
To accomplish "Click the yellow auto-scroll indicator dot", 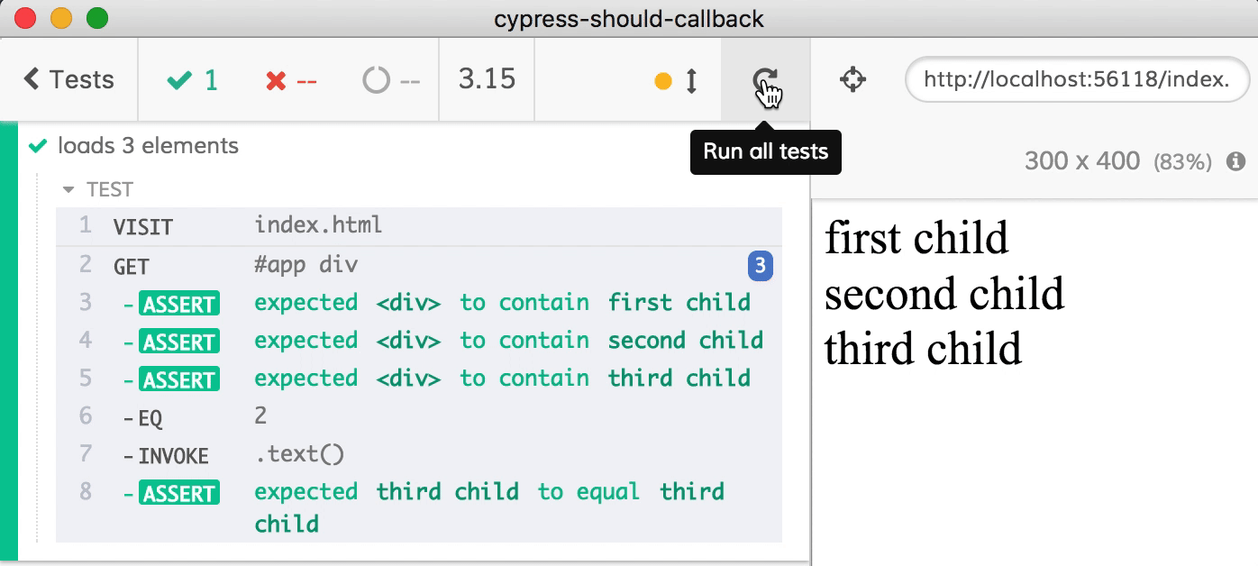I will (664, 79).
